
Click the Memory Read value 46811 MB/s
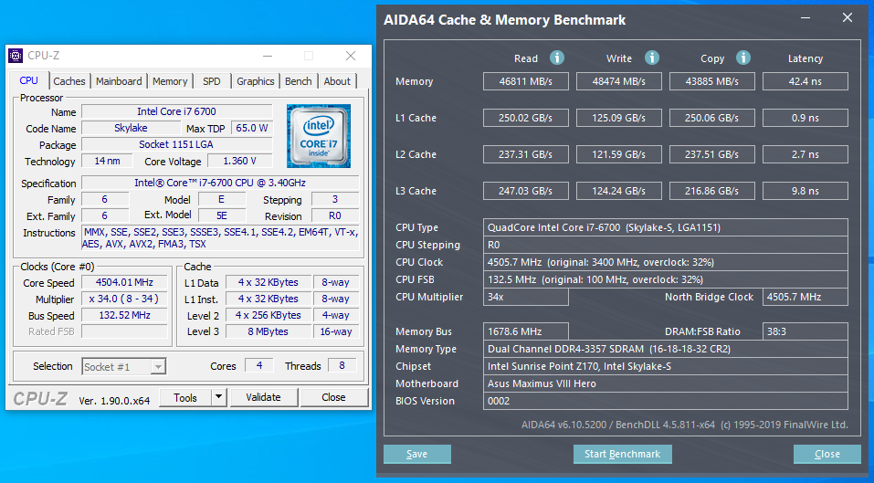tap(526, 81)
